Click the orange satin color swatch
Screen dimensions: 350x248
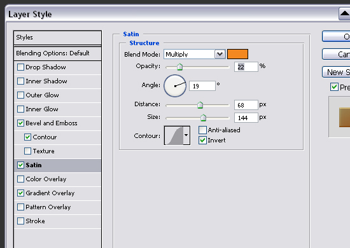point(237,54)
